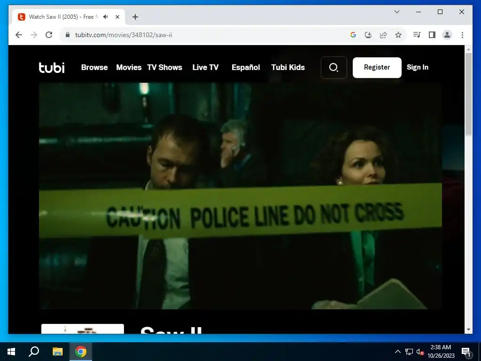Open the Windows Start menu
The width and height of the screenshot is (481, 361).
click(x=11, y=352)
